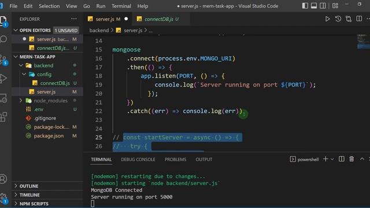The image size is (370, 208).
Task: Open the Extensions view
Action: pyautogui.click(x=3, y=117)
